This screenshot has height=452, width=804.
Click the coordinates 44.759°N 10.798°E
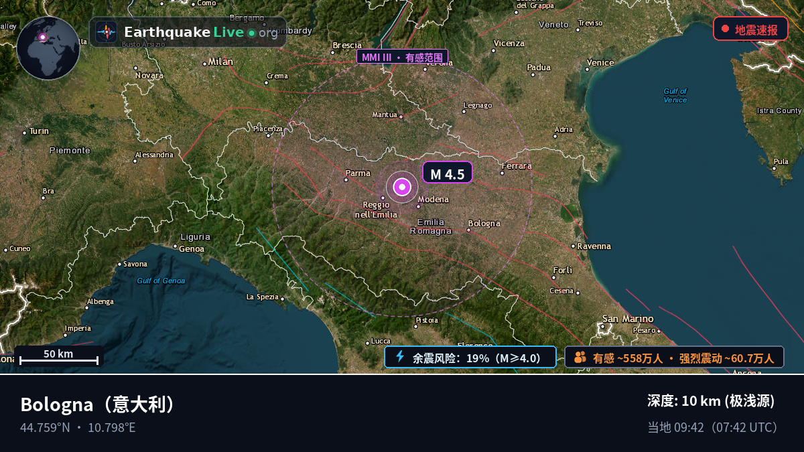coord(78,427)
